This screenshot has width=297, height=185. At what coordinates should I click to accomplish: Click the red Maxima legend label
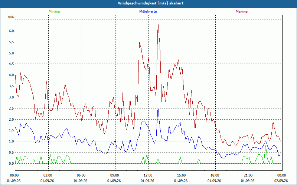[242, 11]
